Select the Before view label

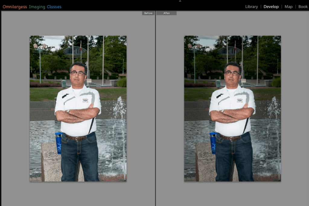(148, 13)
